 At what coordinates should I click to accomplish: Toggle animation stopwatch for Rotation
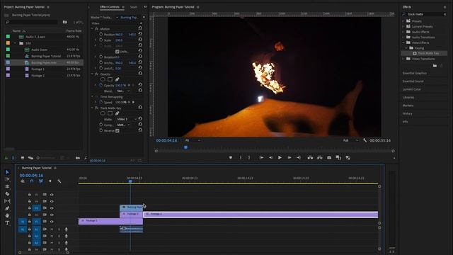click(101, 57)
